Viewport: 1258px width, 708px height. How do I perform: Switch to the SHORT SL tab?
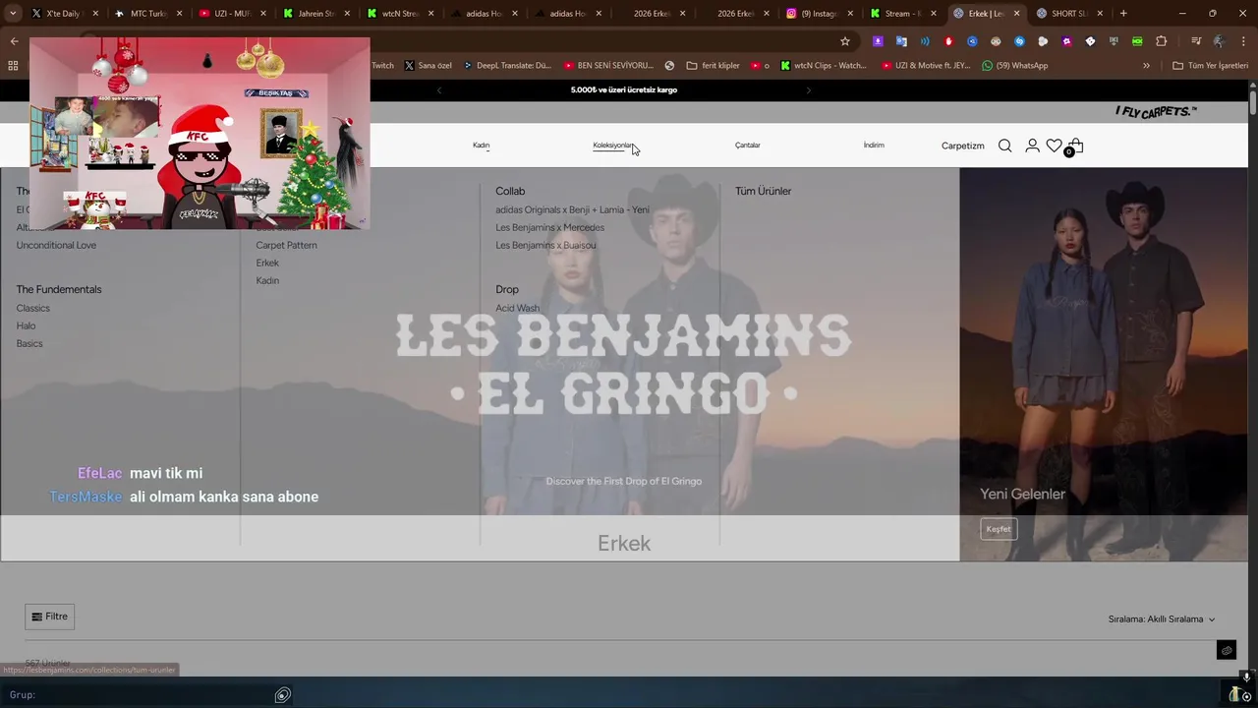coord(1068,14)
